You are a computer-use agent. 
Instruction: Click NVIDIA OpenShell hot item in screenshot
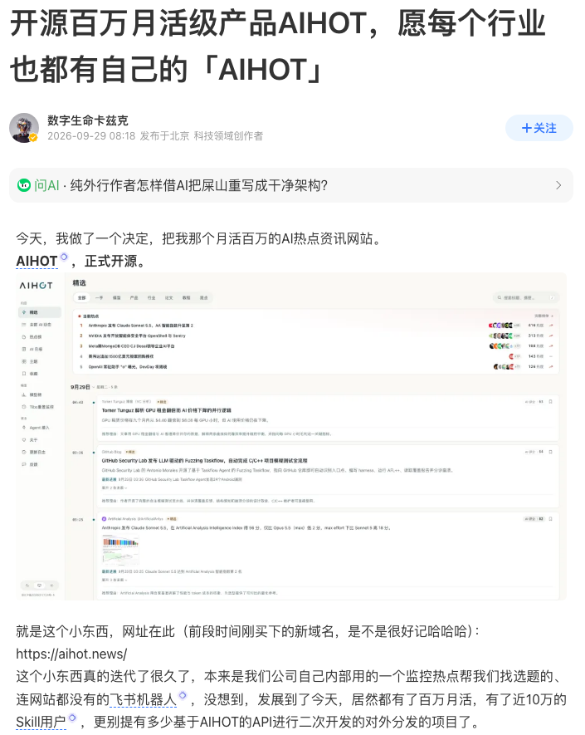[137, 336]
